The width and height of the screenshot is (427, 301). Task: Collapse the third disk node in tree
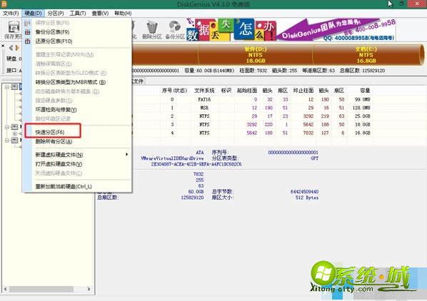tap(7, 141)
